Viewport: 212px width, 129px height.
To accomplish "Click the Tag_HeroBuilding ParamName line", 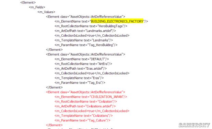I will tap(86, 45).
